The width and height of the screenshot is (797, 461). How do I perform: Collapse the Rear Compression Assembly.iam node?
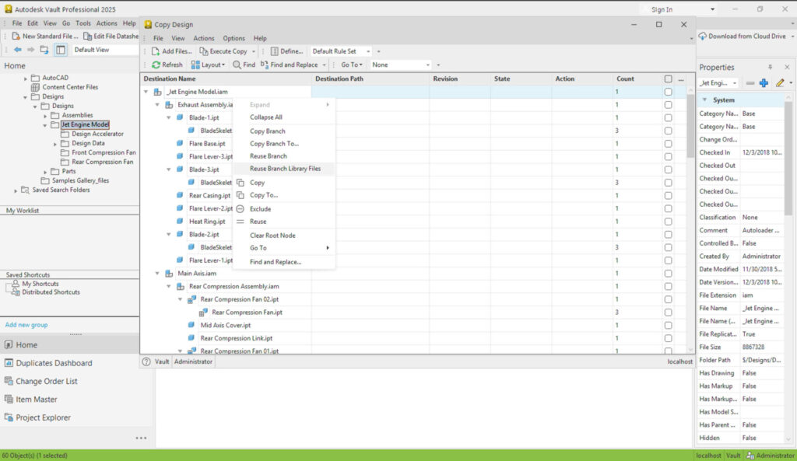pyautogui.click(x=169, y=286)
